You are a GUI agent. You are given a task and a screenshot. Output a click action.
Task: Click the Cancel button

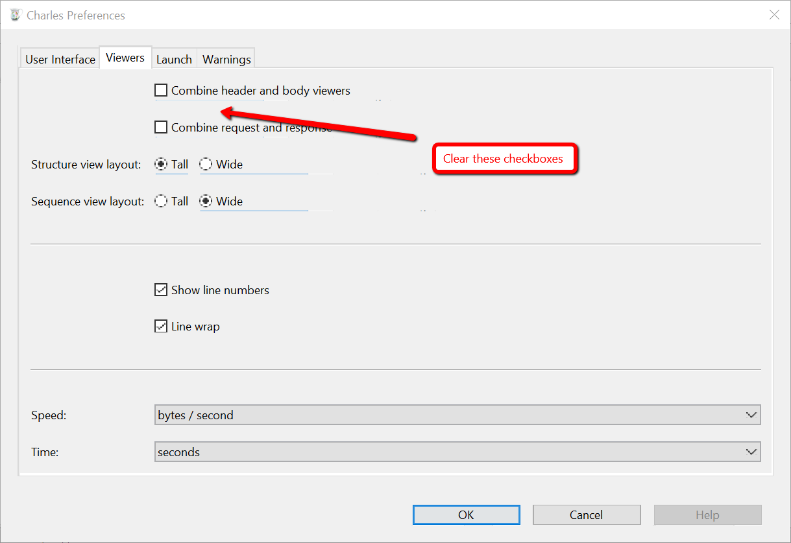pos(587,515)
